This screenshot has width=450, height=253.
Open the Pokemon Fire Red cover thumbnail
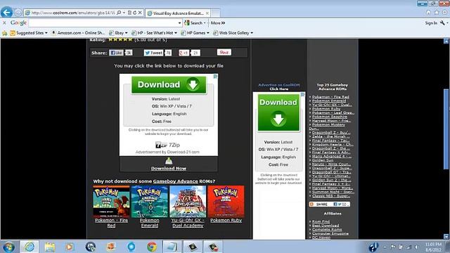(x=111, y=202)
